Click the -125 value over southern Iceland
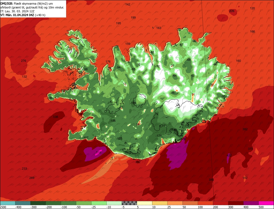 pyautogui.click(x=119, y=138)
